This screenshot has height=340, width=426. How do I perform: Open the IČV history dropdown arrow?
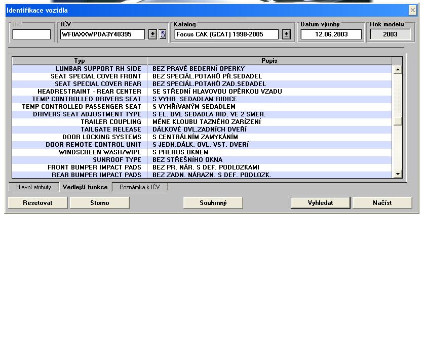click(152, 34)
